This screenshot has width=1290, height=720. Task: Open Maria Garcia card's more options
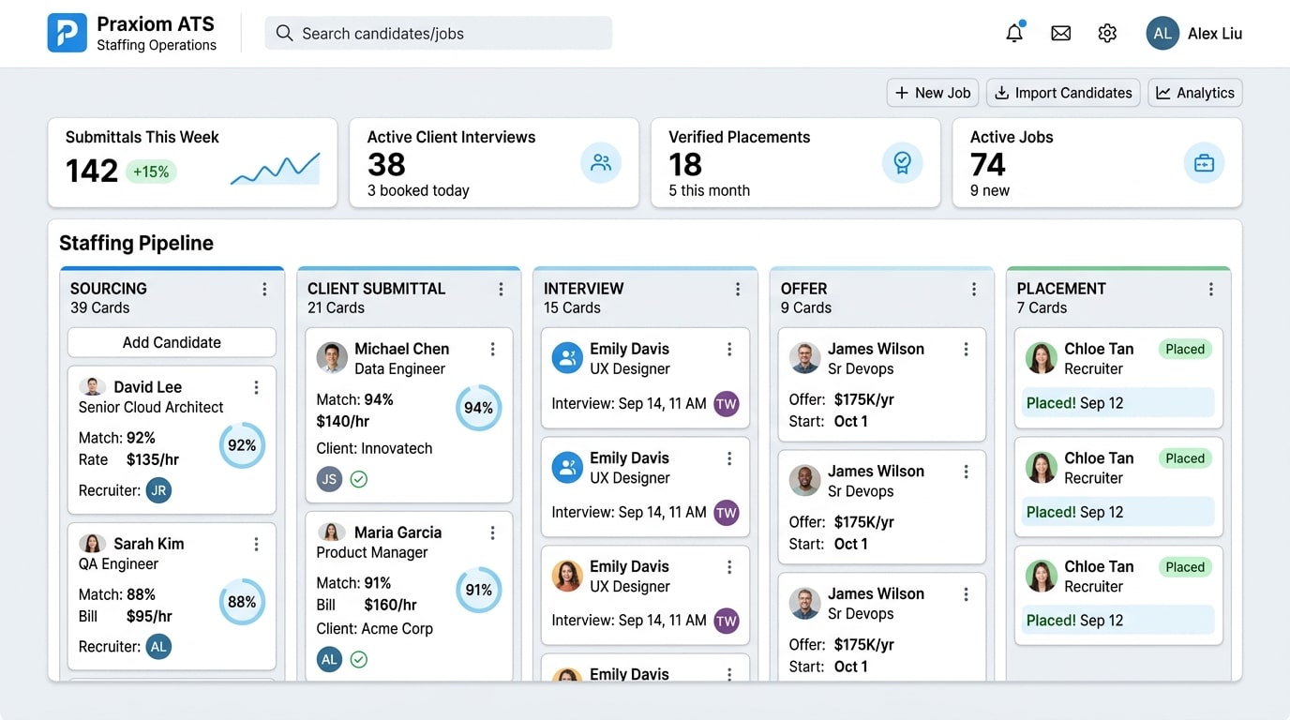click(x=492, y=532)
